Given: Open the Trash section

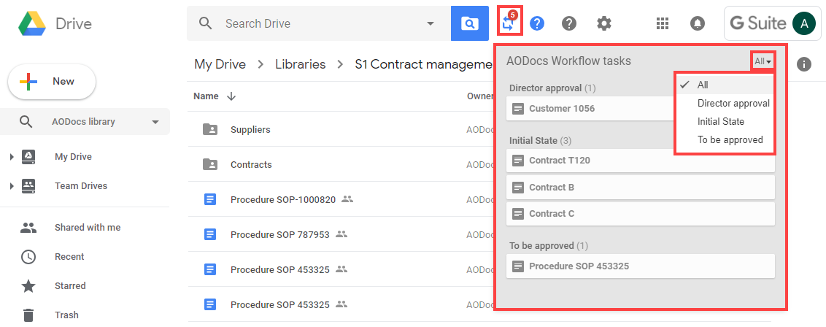Looking at the screenshot, I should click(66, 315).
